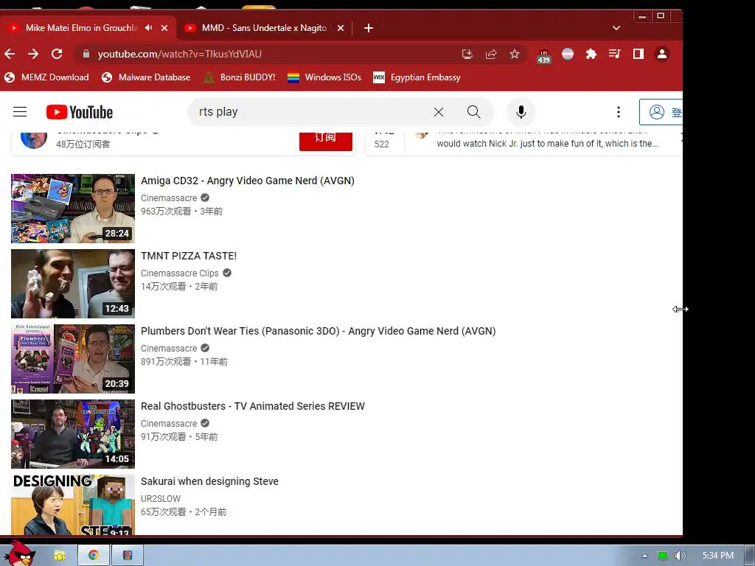Click the Chrome taskbar button
This screenshot has height=566, width=755.
[x=94, y=555]
